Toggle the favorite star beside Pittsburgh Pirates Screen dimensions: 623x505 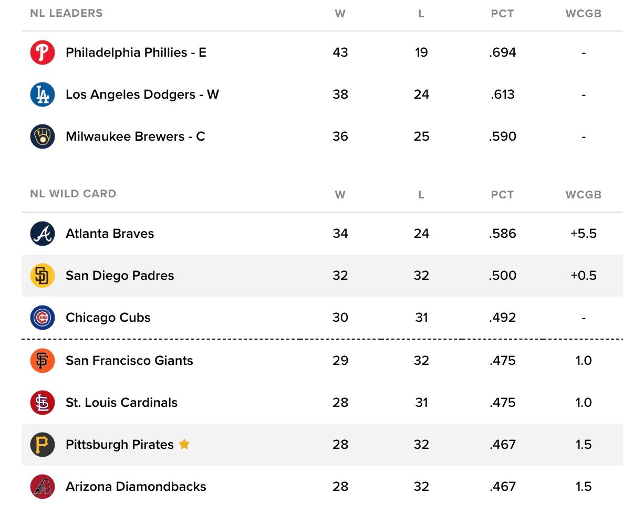click(x=184, y=444)
